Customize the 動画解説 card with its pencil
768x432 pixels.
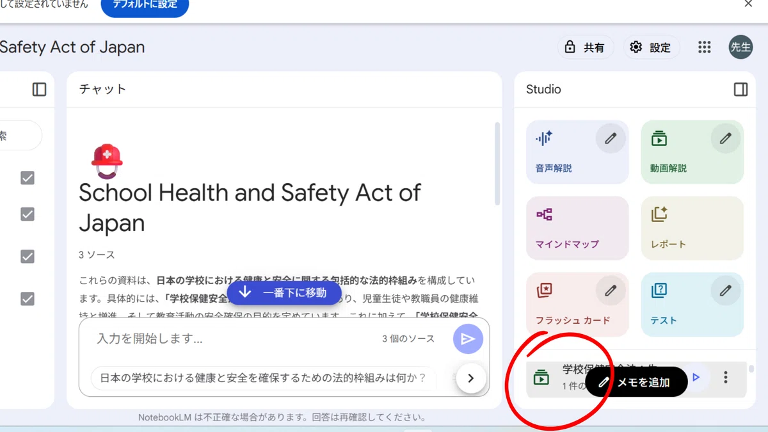[725, 138]
